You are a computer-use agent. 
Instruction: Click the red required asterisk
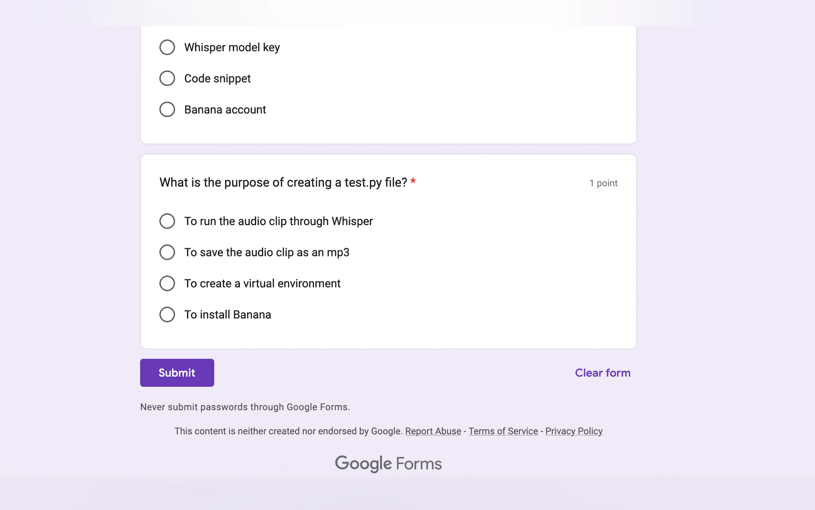[413, 181]
